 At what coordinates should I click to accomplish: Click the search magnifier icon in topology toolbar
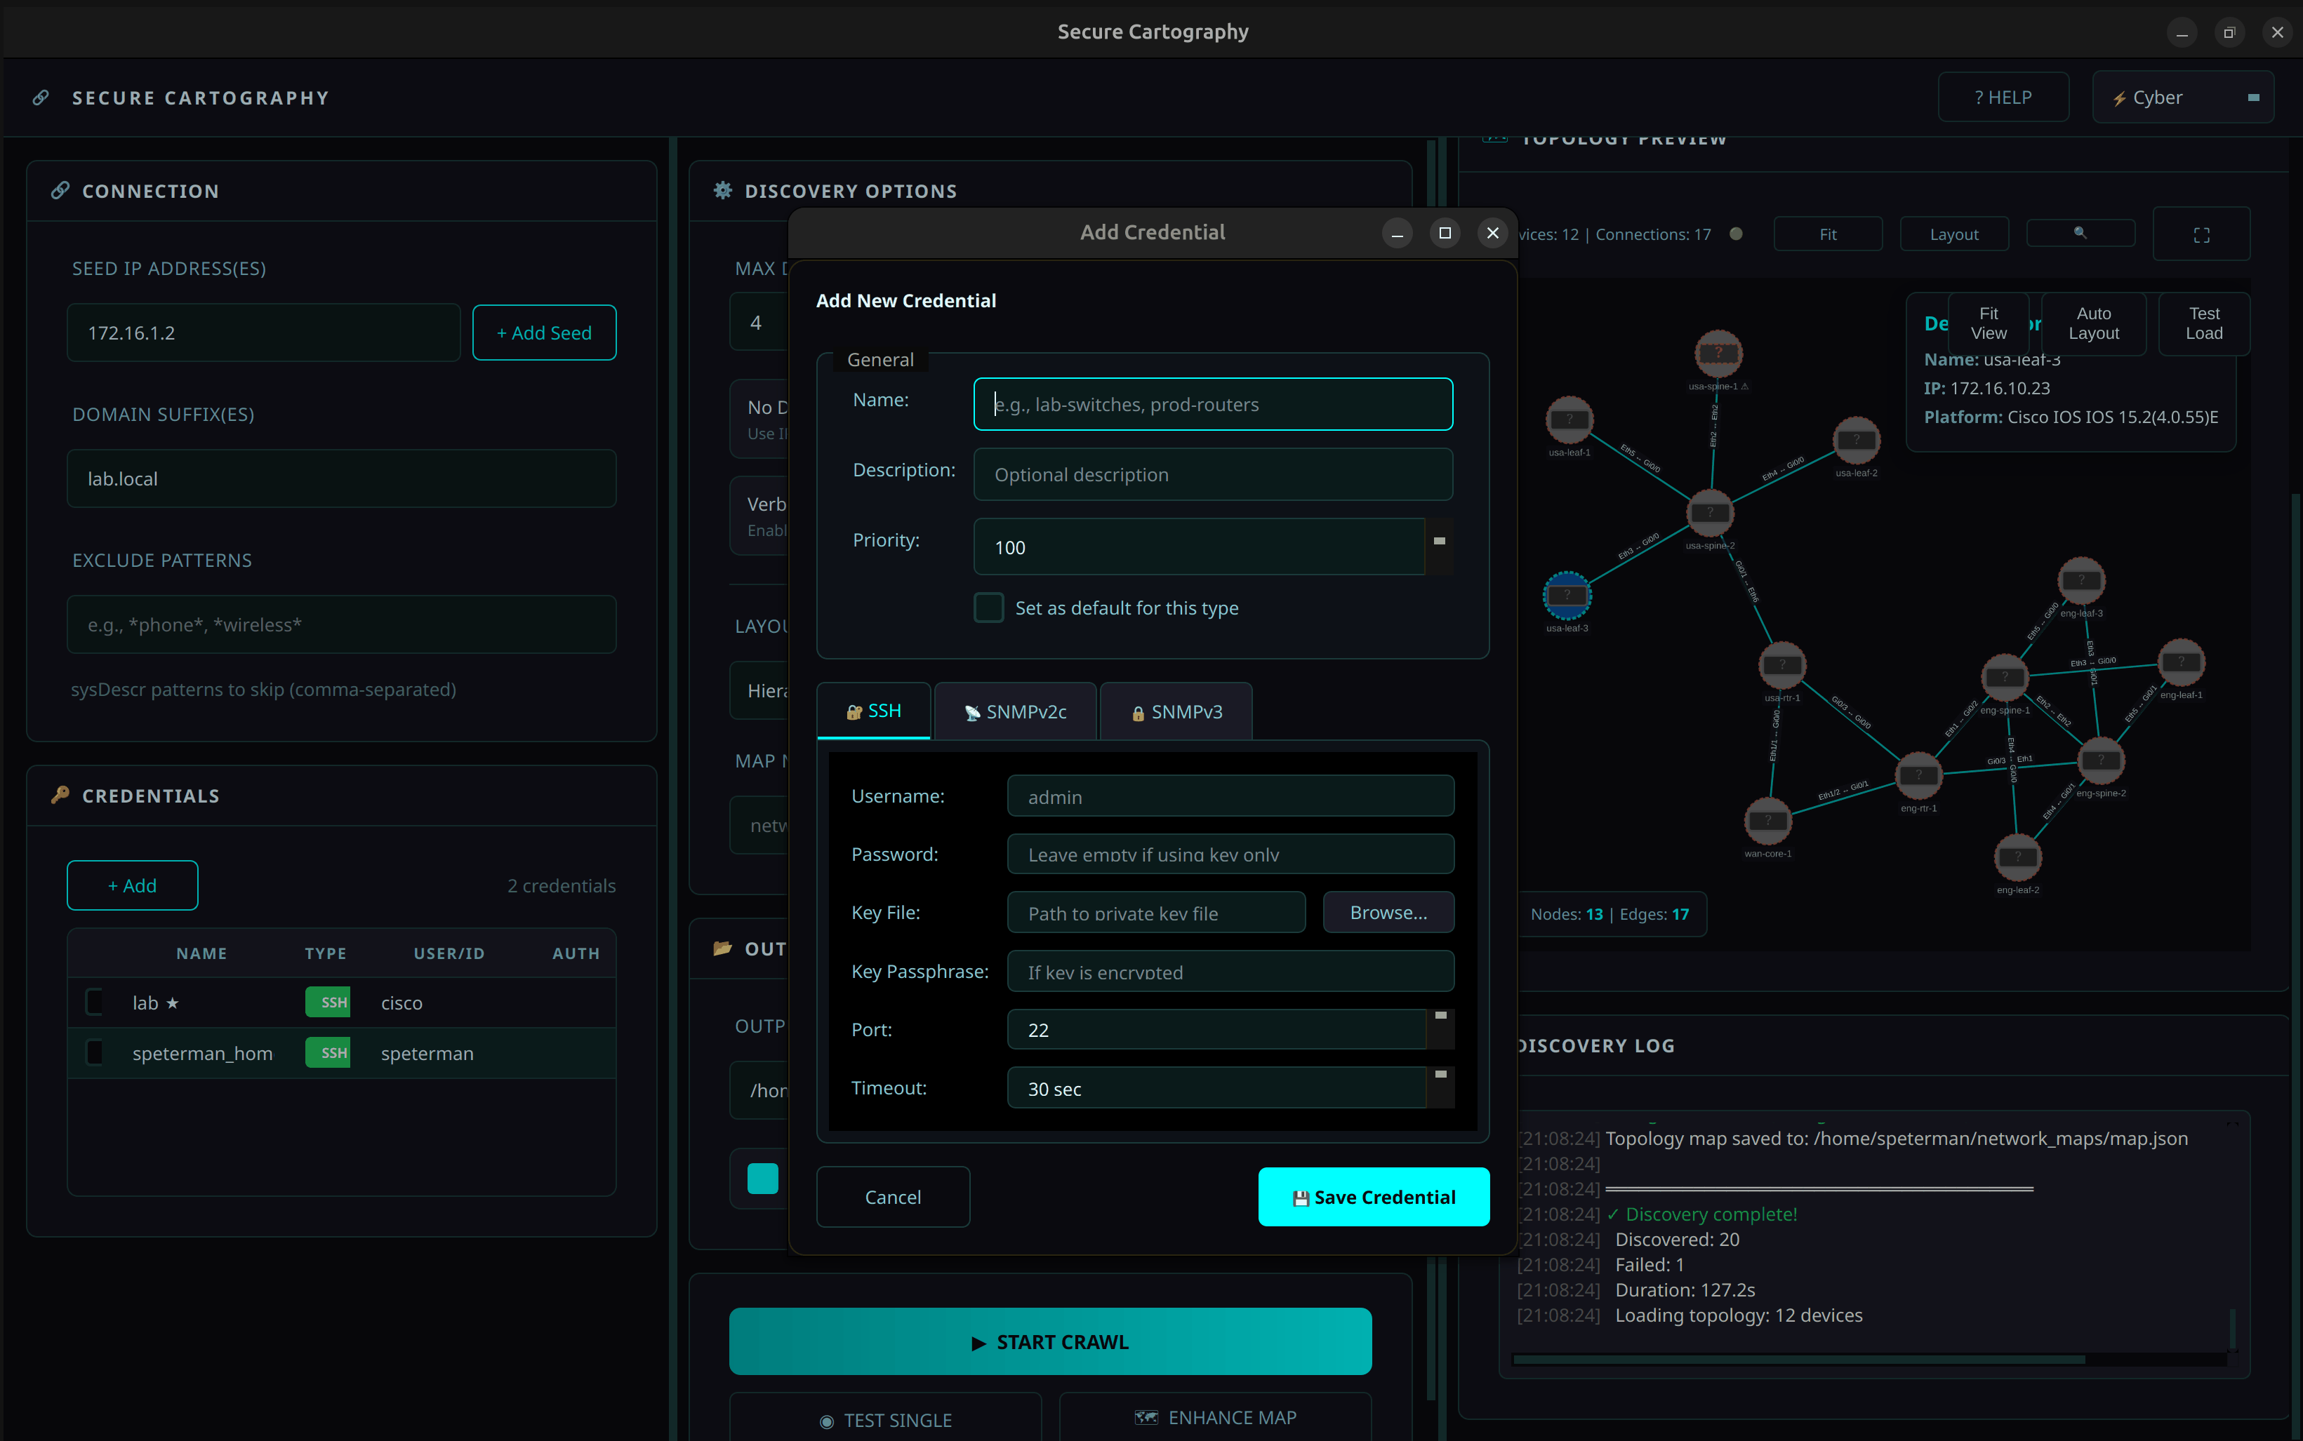pyautogui.click(x=2080, y=234)
